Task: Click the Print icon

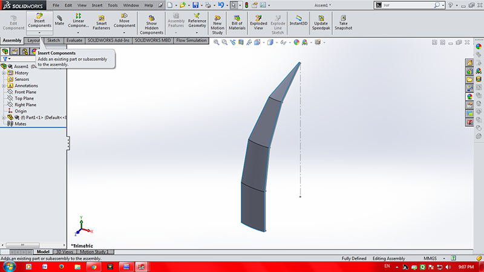Action: tap(208, 5)
